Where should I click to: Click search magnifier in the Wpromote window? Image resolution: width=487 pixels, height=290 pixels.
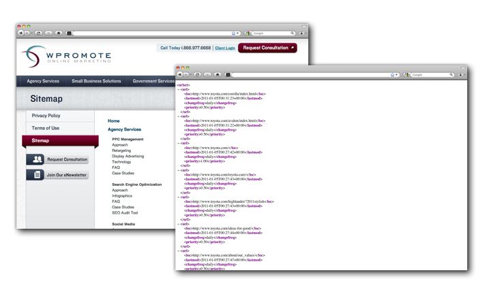[x=292, y=33]
